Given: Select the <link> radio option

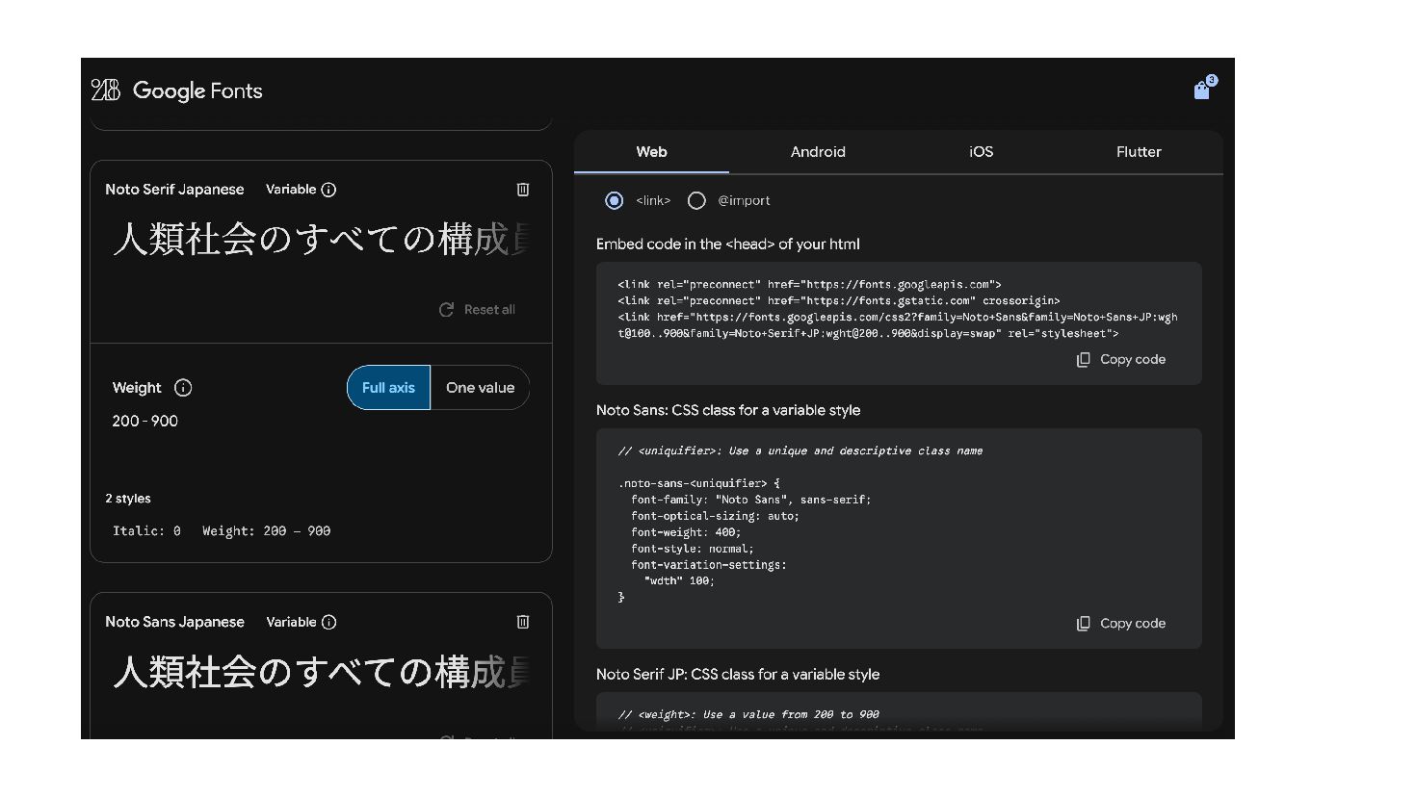Looking at the screenshot, I should [614, 200].
